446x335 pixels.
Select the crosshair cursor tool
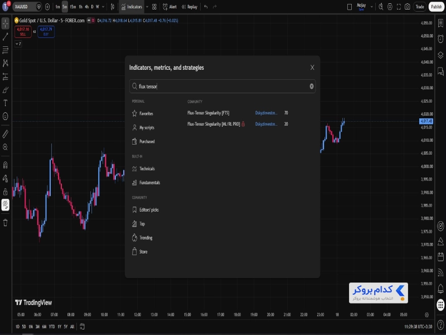pos(6,23)
